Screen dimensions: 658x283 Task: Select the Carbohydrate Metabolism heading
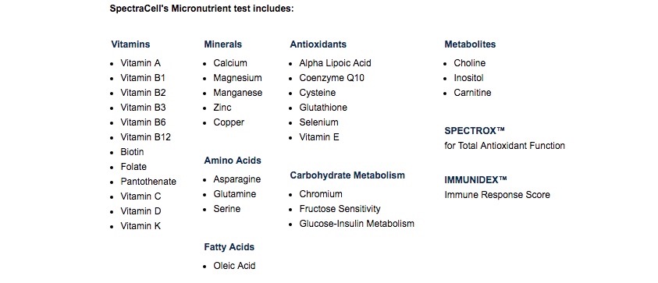(347, 175)
